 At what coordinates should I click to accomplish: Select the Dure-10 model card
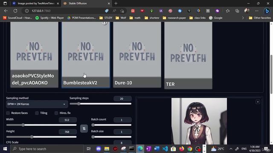tap(137, 55)
